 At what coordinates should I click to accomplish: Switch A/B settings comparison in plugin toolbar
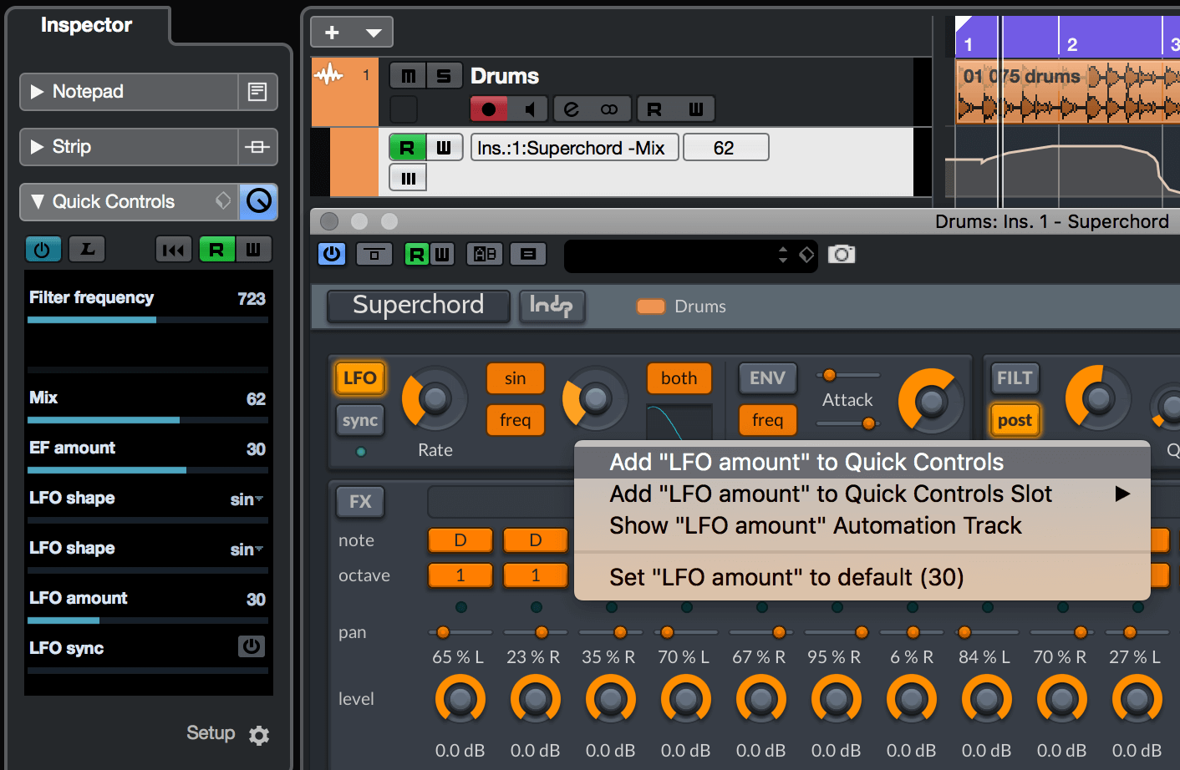point(485,254)
